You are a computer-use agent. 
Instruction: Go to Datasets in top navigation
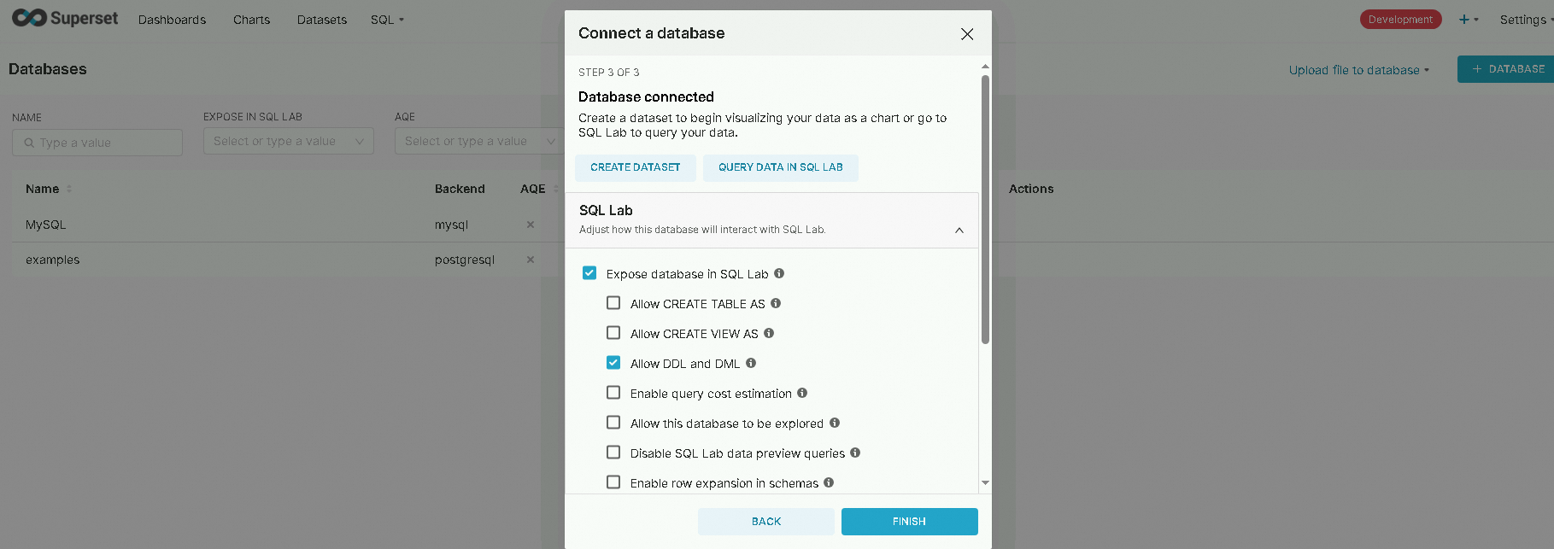point(322,20)
